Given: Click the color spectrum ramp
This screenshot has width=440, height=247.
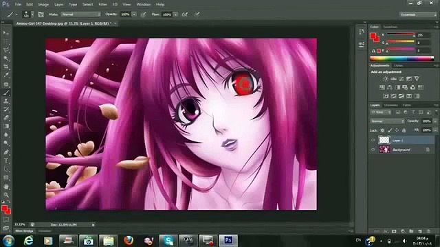Looking at the screenshot, I should click(401, 58).
